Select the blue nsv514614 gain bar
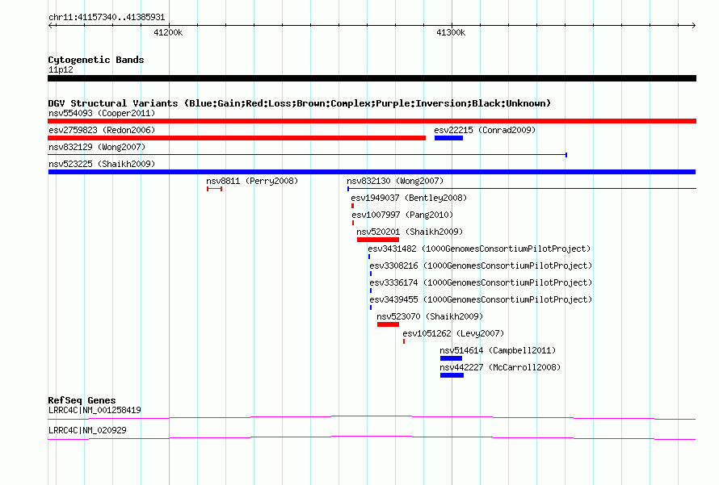 click(x=452, y=358)
